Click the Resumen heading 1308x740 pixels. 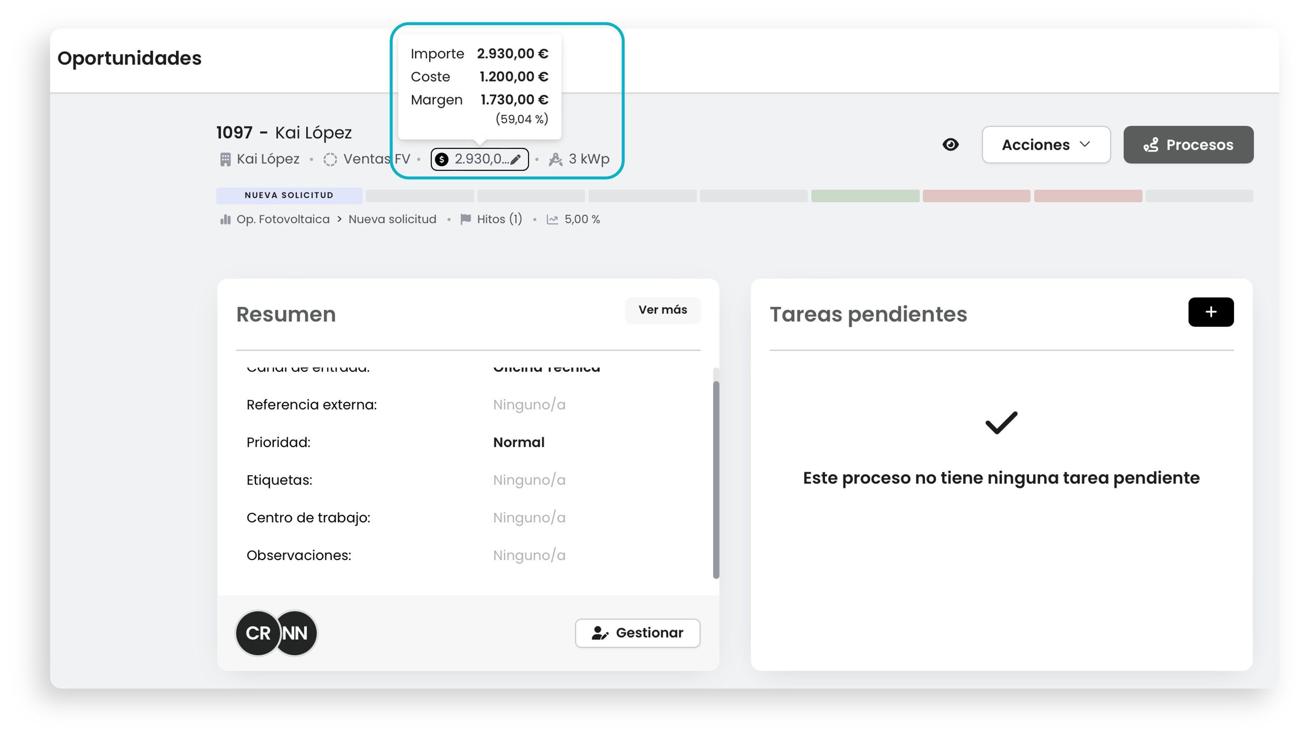coord(285,314)
